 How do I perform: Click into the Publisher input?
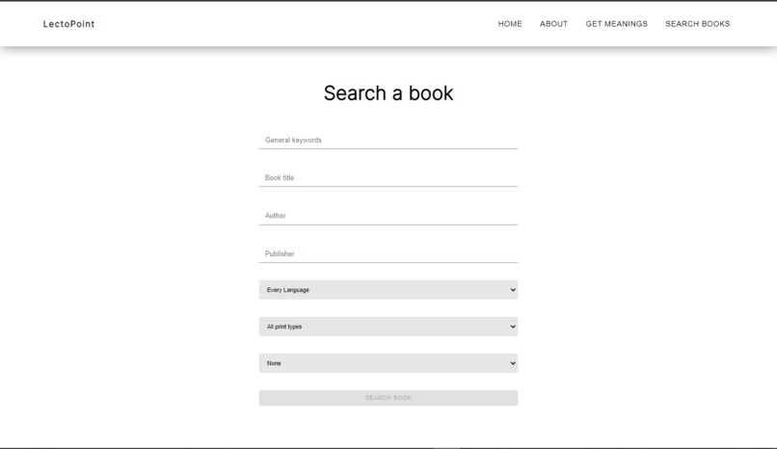(388, 254)
